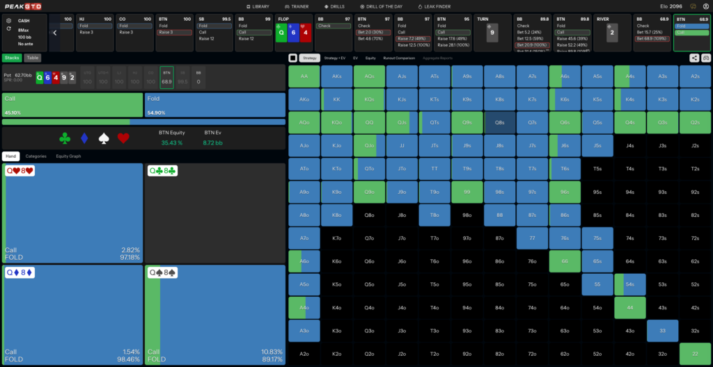
Task: Open the chat messages icon beside Elo
Action: pyautogui.click(x=693, y=6)
